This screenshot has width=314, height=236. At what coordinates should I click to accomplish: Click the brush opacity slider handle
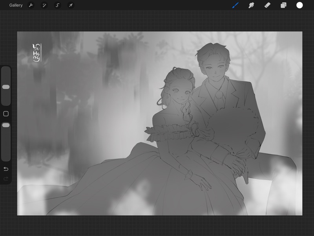6,125
